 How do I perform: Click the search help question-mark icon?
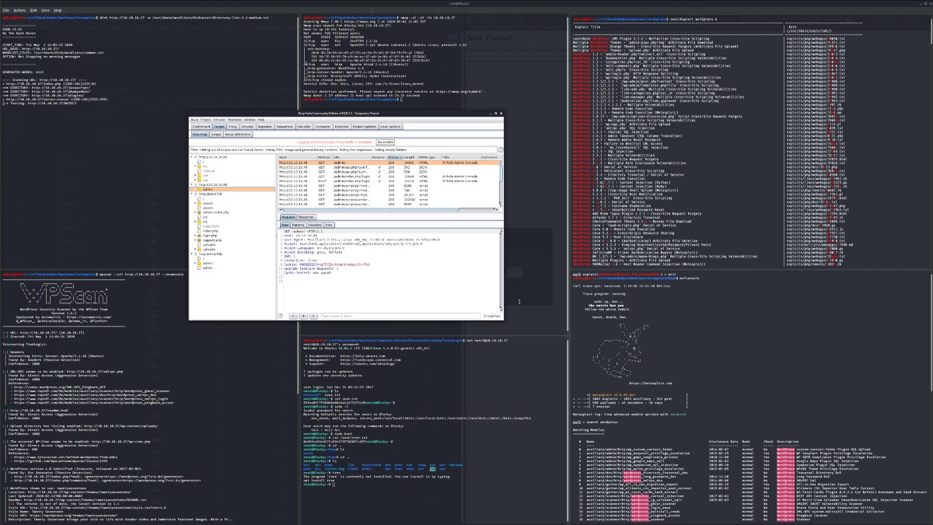click(281, 316)
